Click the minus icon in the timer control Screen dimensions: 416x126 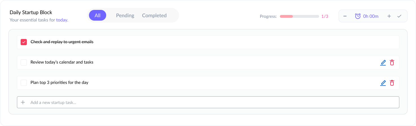[345, 16]
